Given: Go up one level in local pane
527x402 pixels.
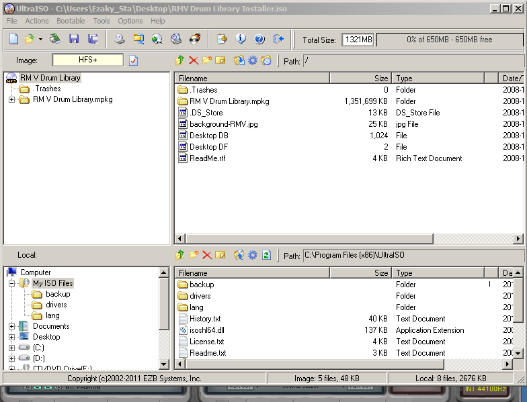Looking at the screenshot, I should coord(180,255).
